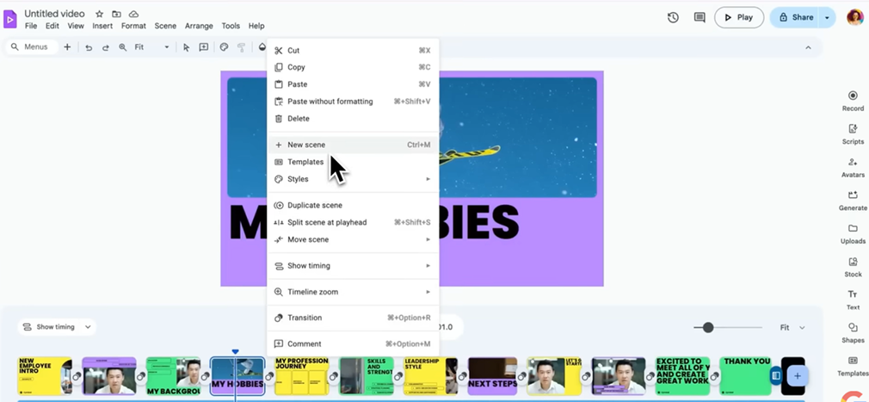Expand the Move scene submenu
Viewport: 869px width, 402px height.
click(353, 239)
